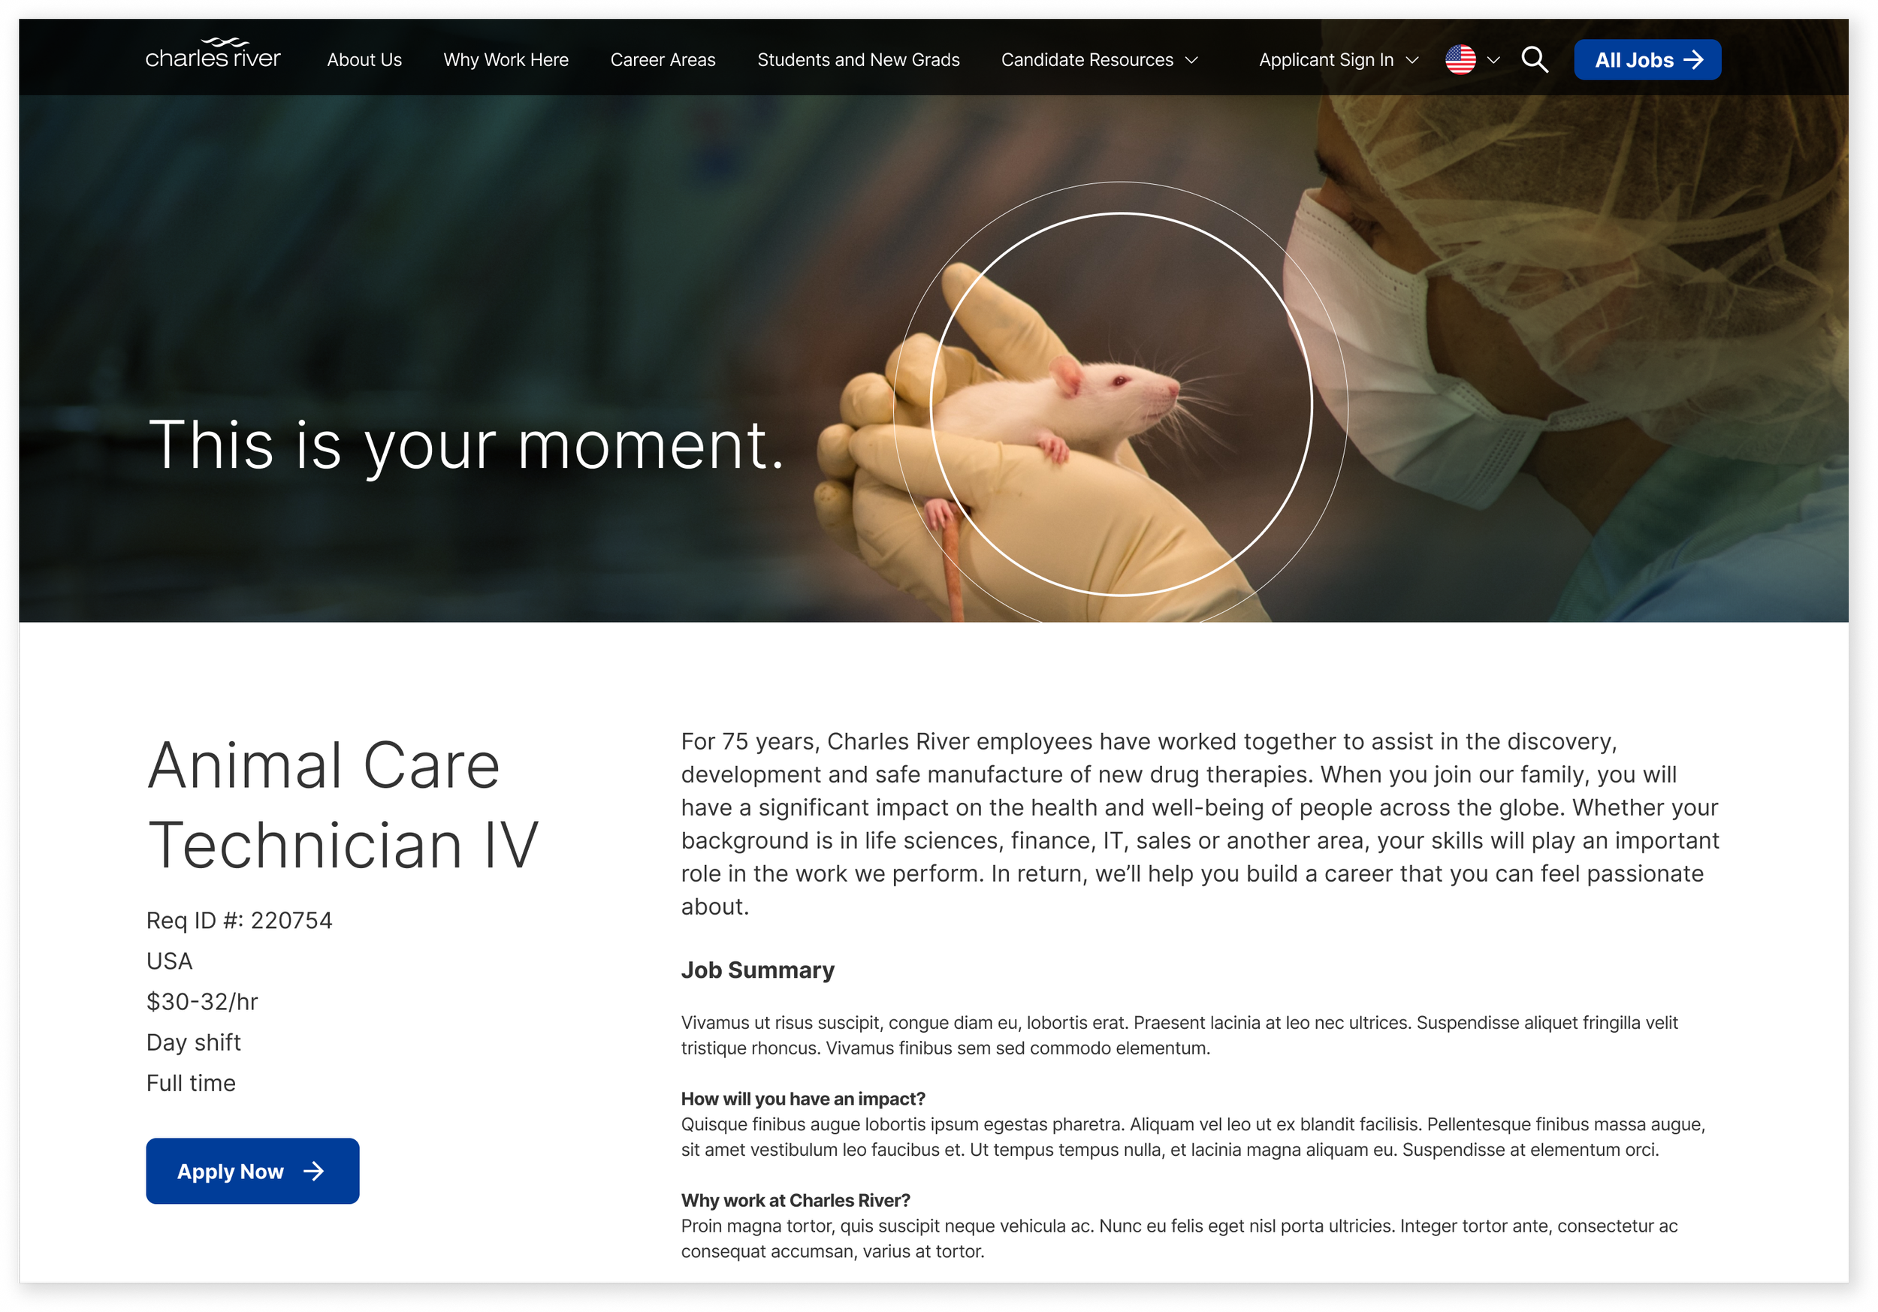Click the Charles River logo
1878x1312 pixels.
click(x=213, y=54)
